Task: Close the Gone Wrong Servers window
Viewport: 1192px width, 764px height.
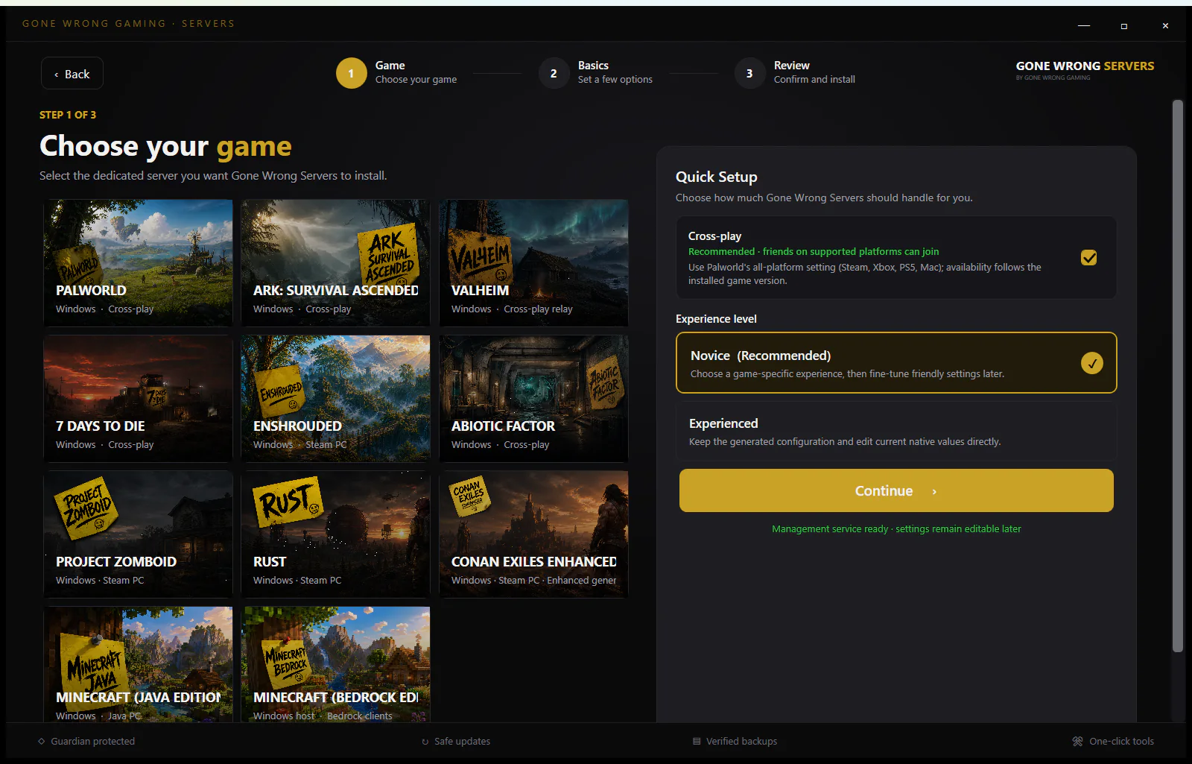Action: [x=1165, y=25]
